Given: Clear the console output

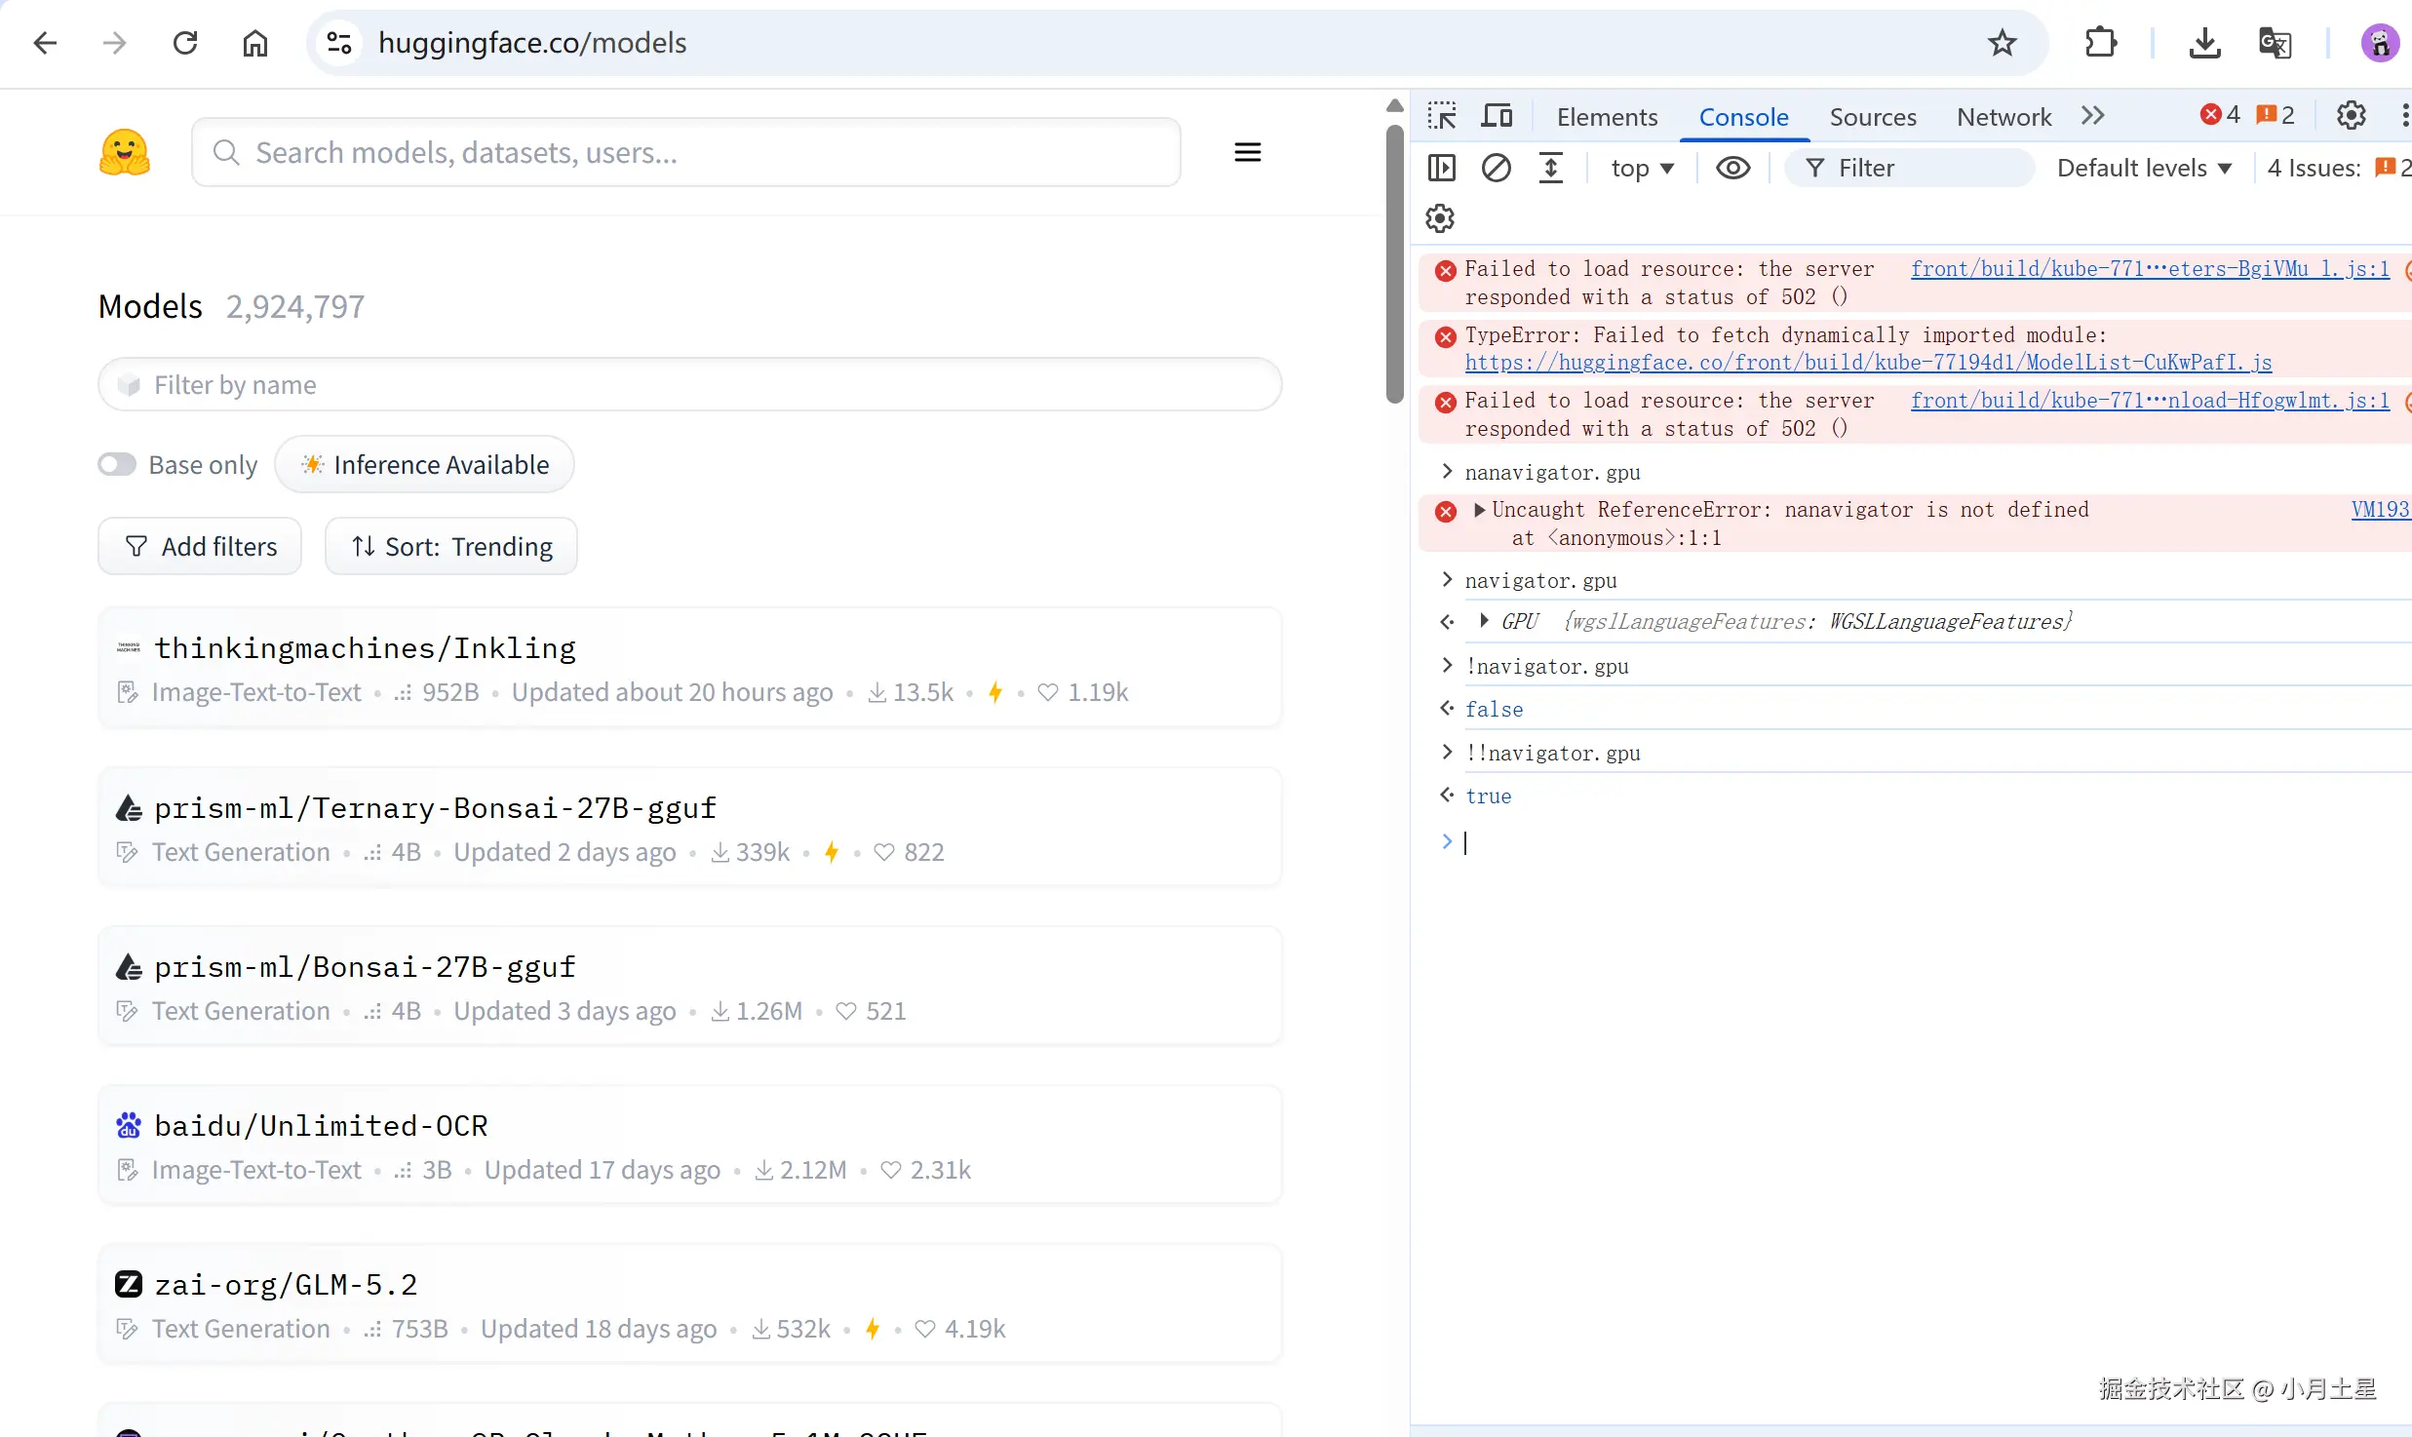Looking at the screenshot, I should (x=1497, y=168).
